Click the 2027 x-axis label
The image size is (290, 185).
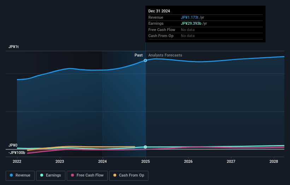click(x=231, y=162)
